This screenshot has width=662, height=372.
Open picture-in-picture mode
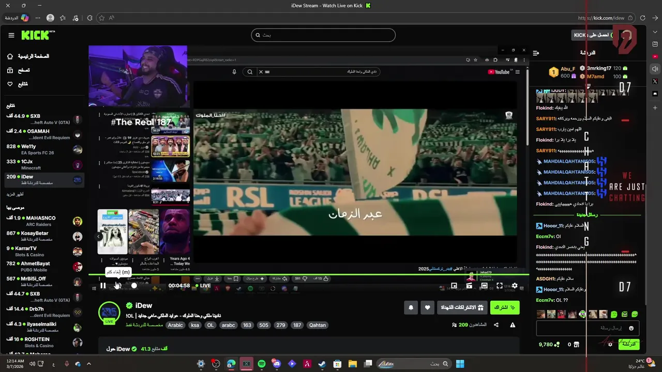pyautogui.click(x=454, y=286)
